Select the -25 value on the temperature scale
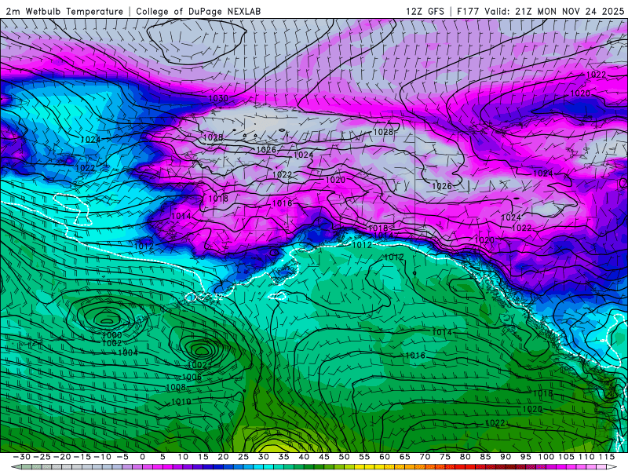The width and height of the screenshot is (628, 471). tap(42, 457)
